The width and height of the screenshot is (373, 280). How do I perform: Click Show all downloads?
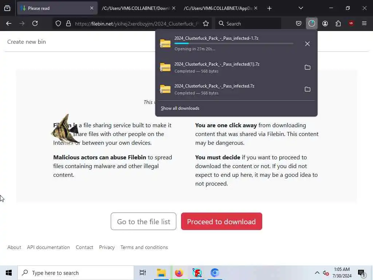180,108
